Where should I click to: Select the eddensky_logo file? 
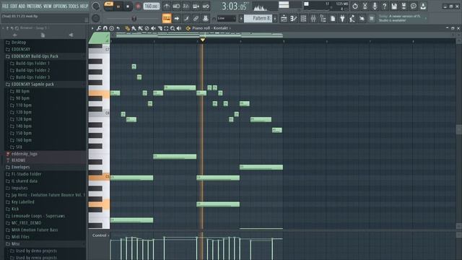pyautogui.click(x=24, y=154)
